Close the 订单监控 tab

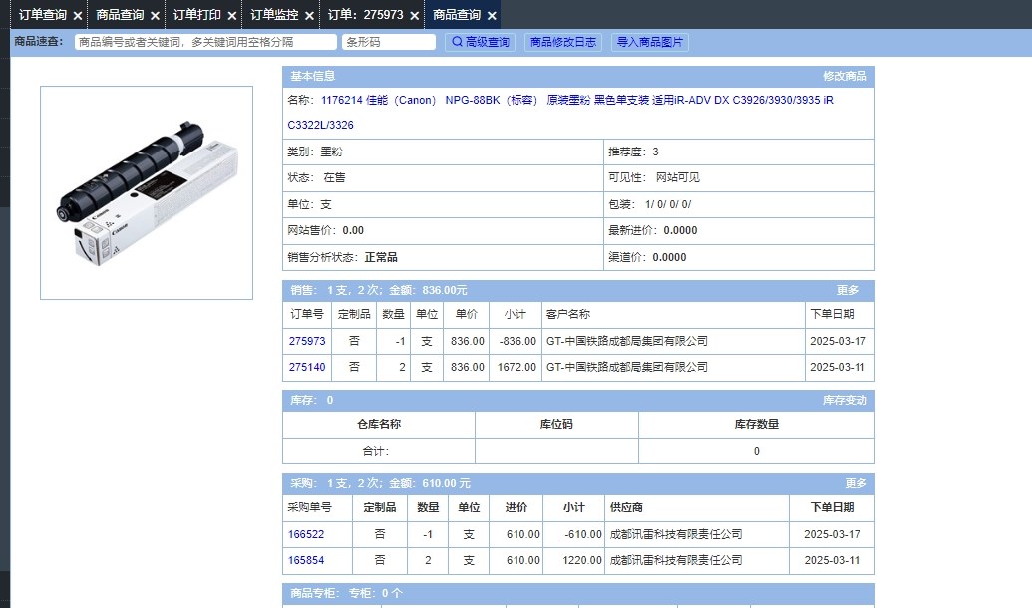[309, 15]
